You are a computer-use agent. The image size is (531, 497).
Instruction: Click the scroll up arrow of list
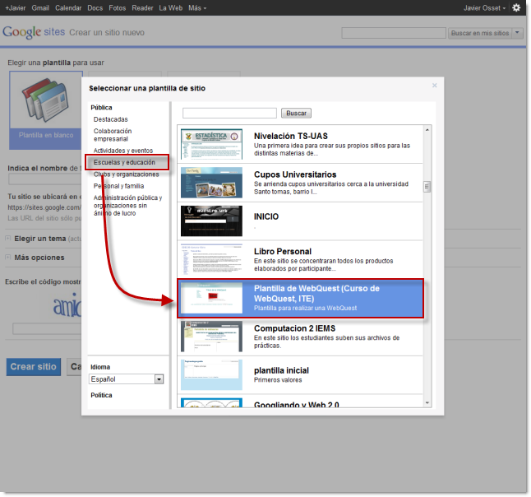pos(427,130)
